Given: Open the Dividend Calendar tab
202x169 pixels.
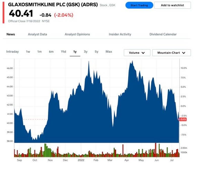Looking at the screenshot, I should coord(163,34).
